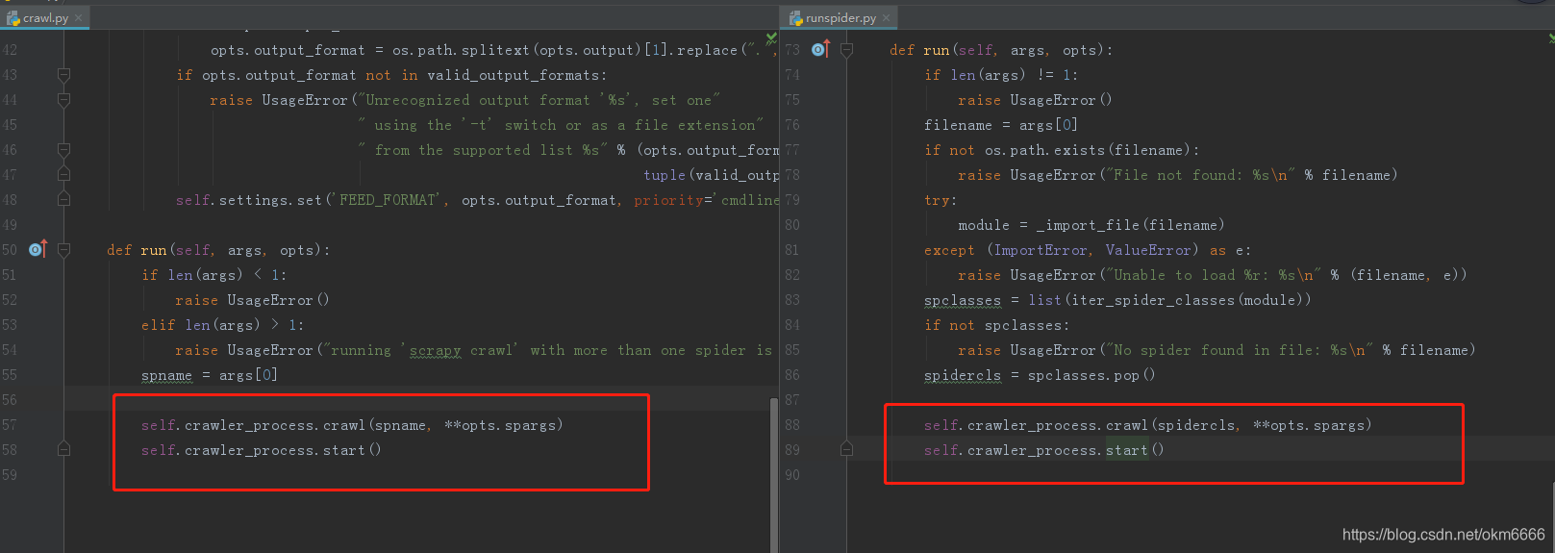
Task: Open overridden method marker at line 73 in runspider.py
Action: tap(820, 49)
